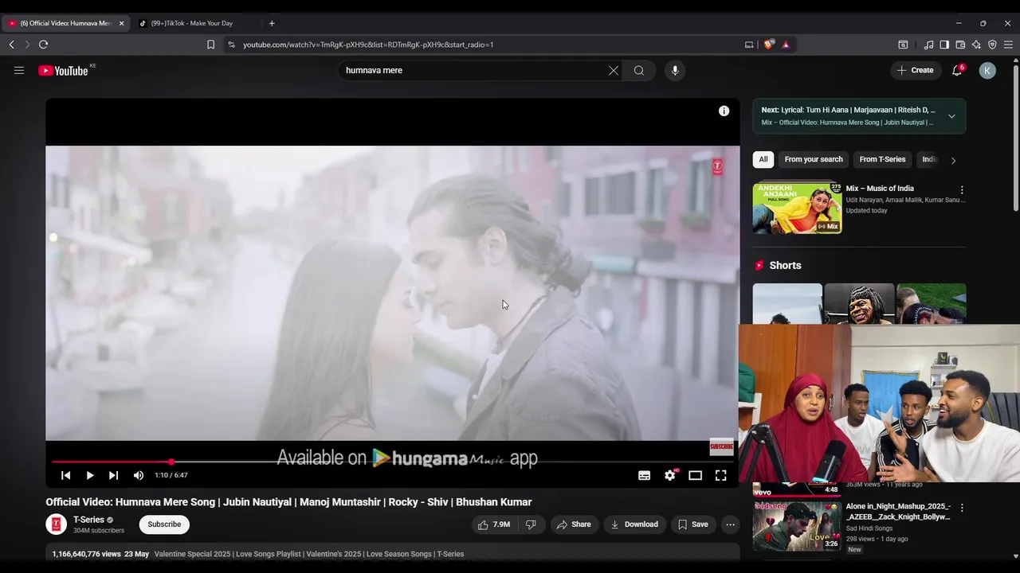Select the All filter chip

click(x=763, y=159)
